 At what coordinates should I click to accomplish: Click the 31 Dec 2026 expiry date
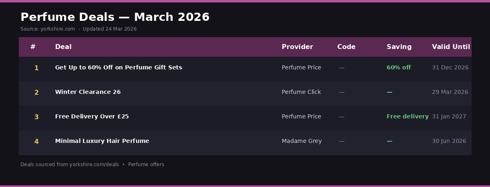pyautogui.click(x=450, y=67)
